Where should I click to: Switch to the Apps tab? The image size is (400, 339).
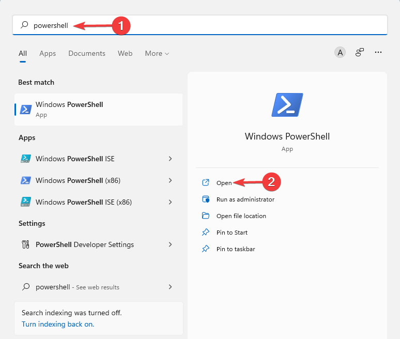click(48, 53)
